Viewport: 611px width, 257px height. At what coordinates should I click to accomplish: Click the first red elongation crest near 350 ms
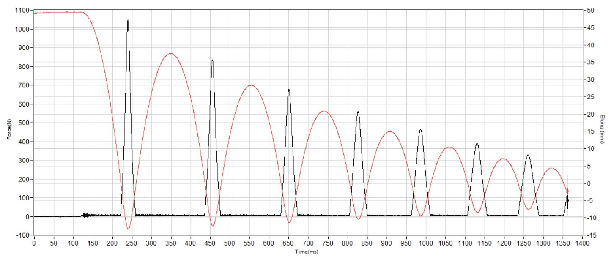(x=170, y=54)
